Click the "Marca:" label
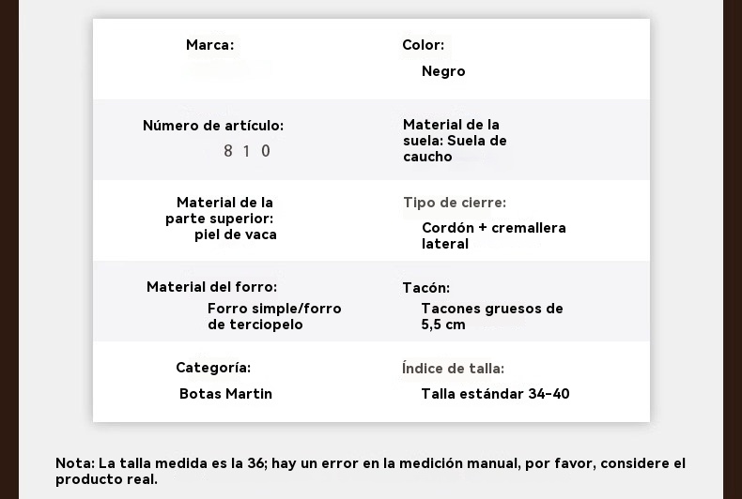 [x=209, y=45]
